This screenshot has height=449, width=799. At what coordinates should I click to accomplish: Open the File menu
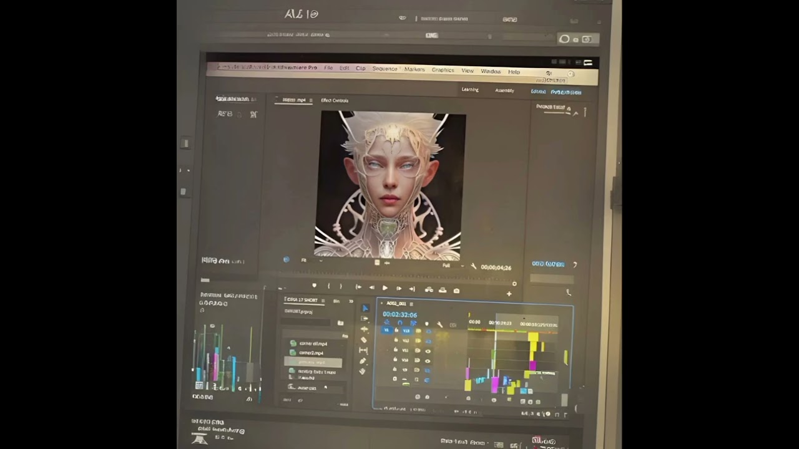(x=328, y=67)
